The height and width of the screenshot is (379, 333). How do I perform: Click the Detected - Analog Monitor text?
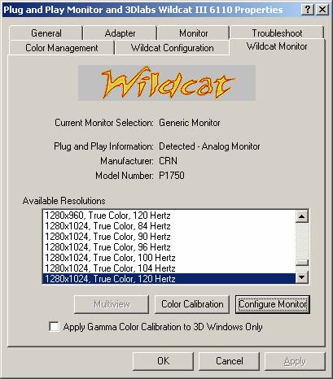209,146
